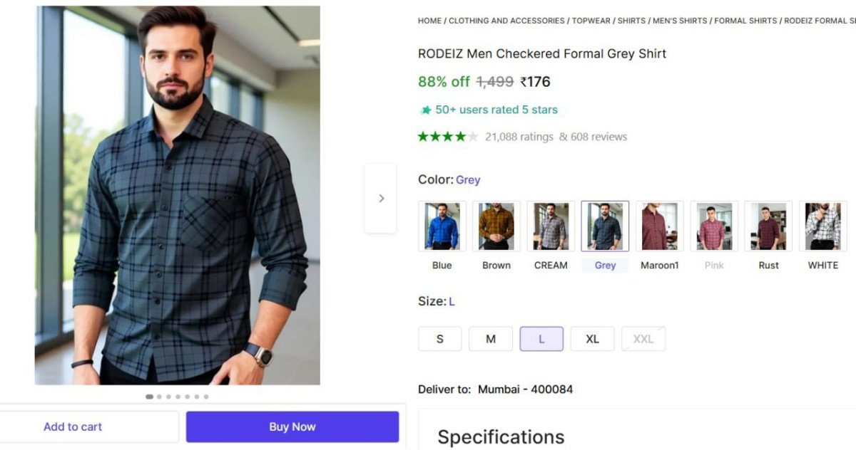This screenshot has height=450, width=856.
Task: Select the CREAM shirt color thumbnail
Action: click(x=550, y=225)
